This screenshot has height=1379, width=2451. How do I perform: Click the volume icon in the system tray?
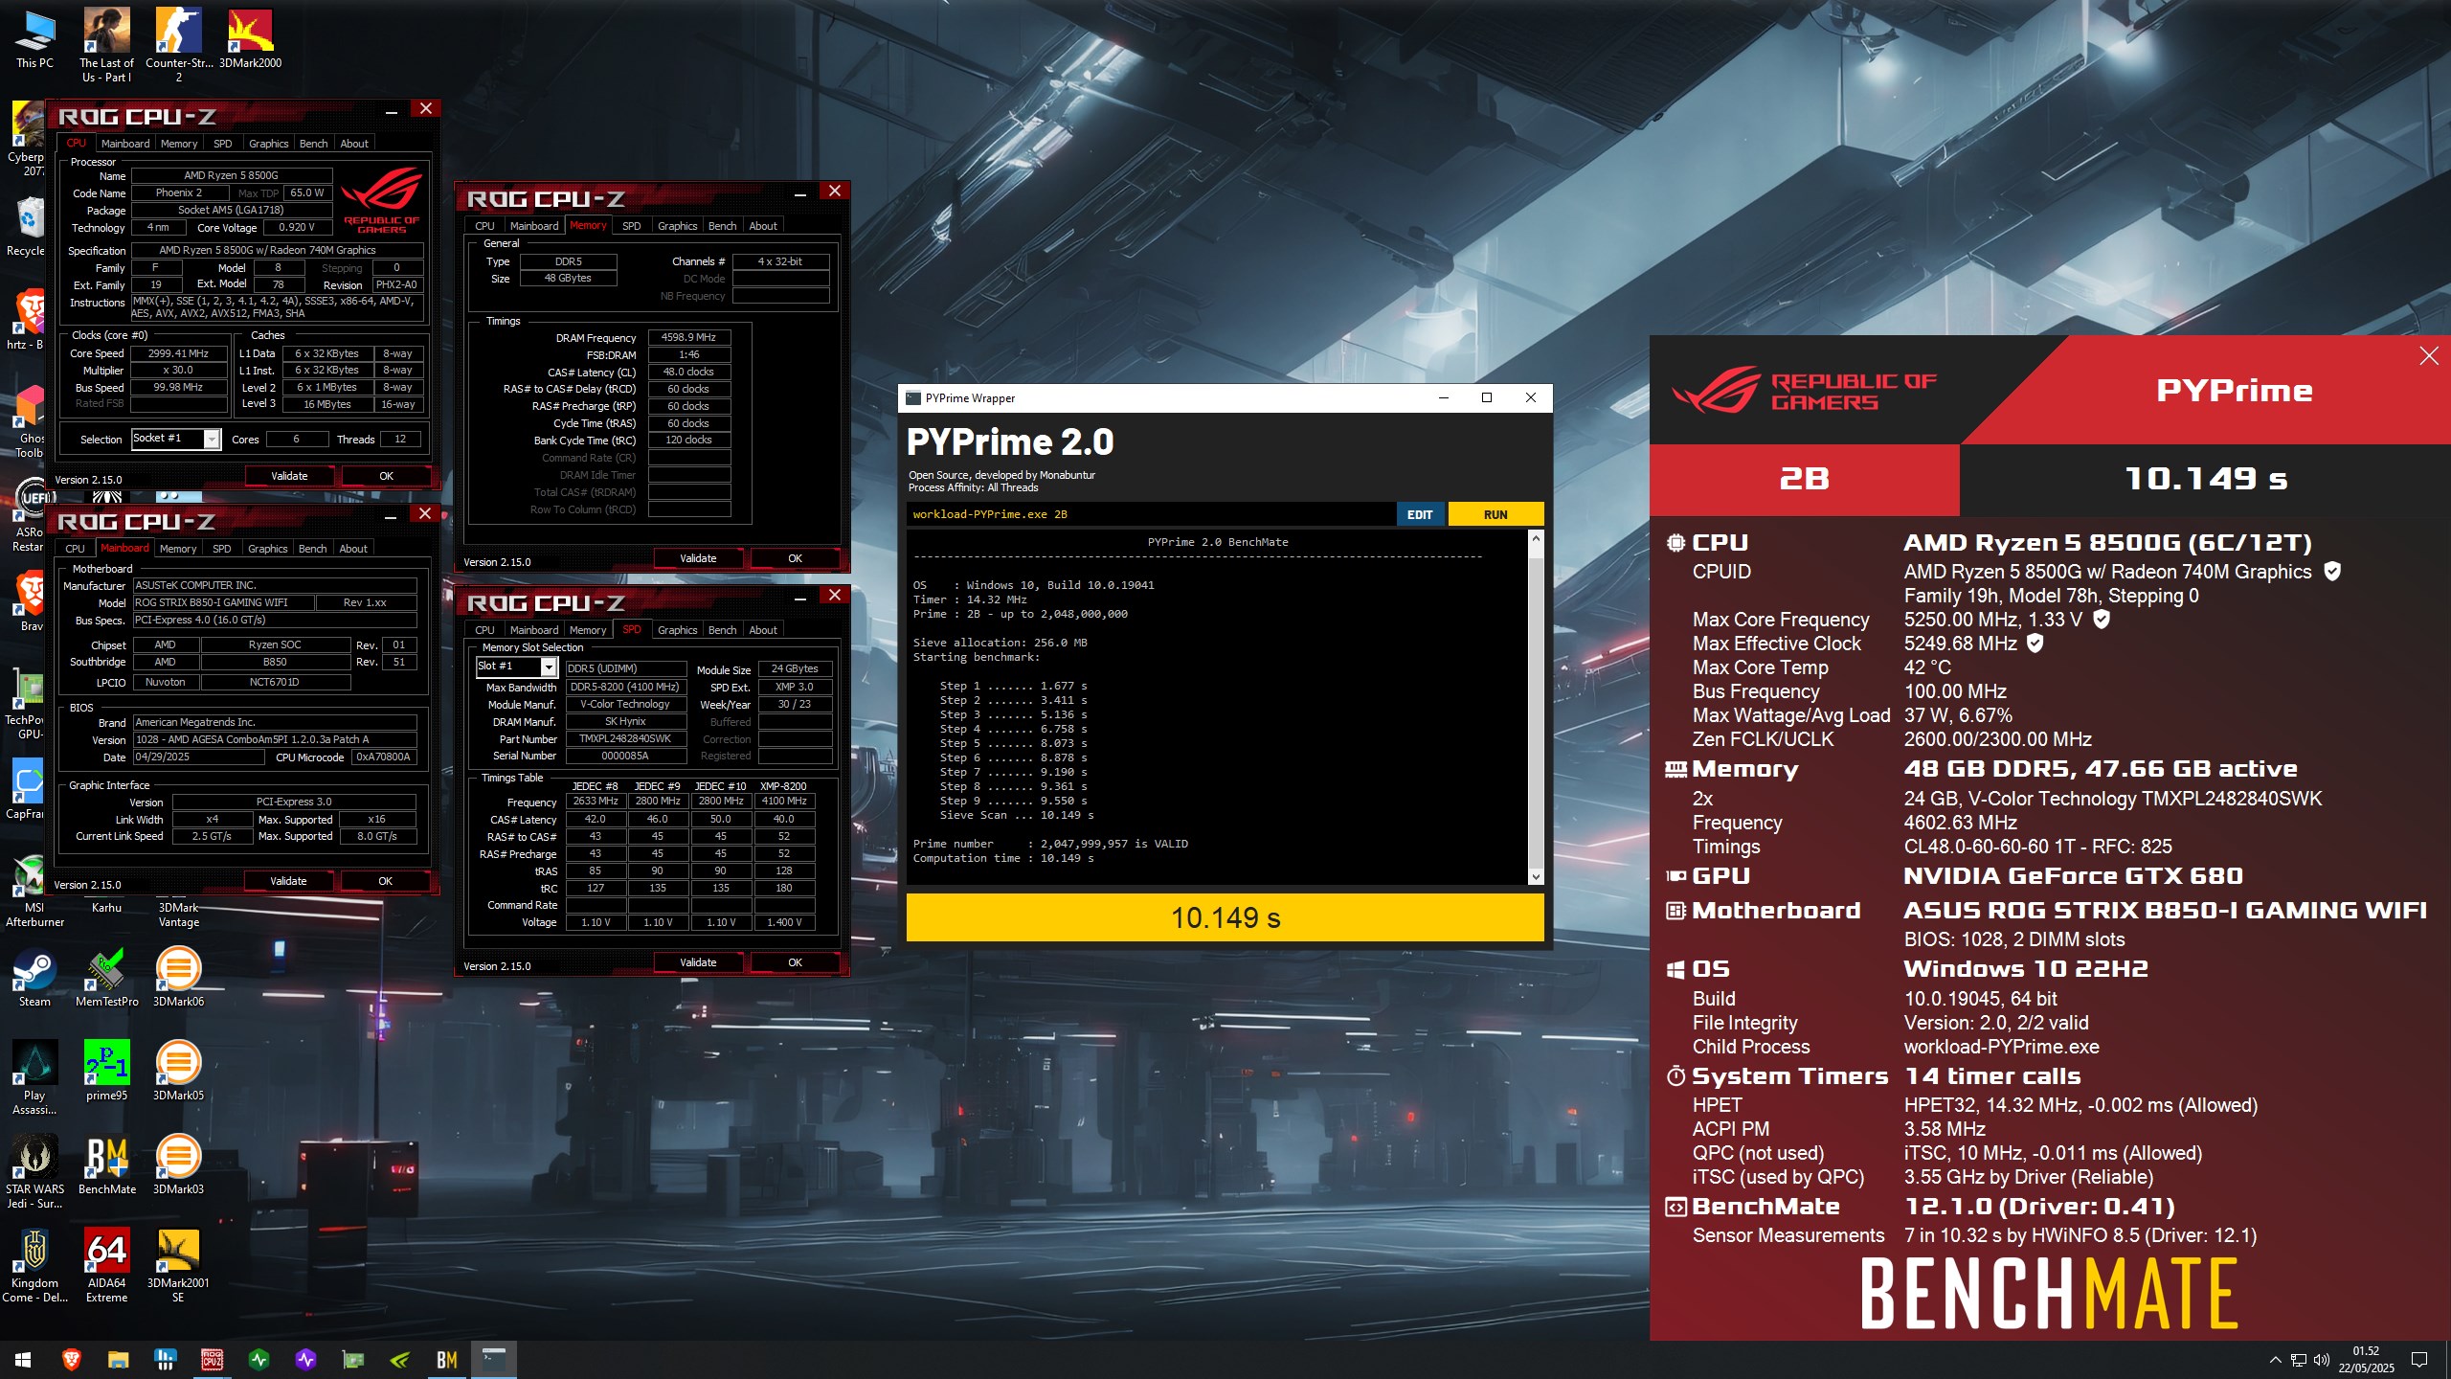tap(2321, 1360)
